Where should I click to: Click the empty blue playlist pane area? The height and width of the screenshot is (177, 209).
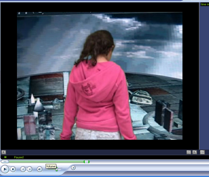(x=204, y=80)
